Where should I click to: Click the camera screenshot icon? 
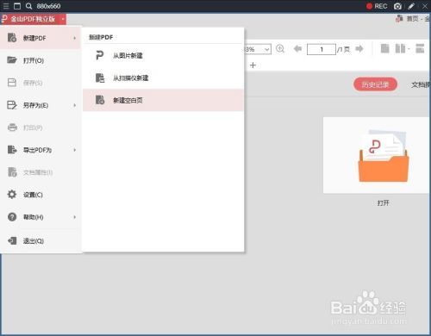(x=397, y=6)
